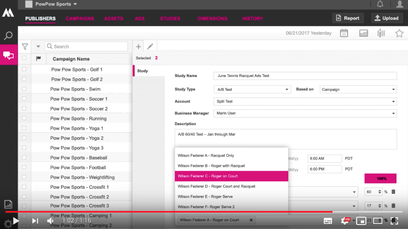Open the Business Manager Marin User dropdown
Screen dimensions: 408x229
pyautogui.click(x=305, y=113)
